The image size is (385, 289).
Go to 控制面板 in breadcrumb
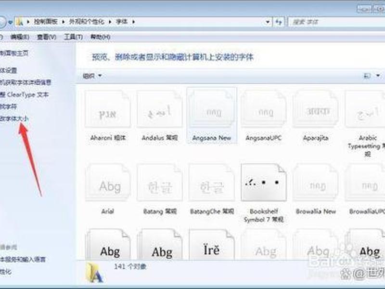click(46, 22)
